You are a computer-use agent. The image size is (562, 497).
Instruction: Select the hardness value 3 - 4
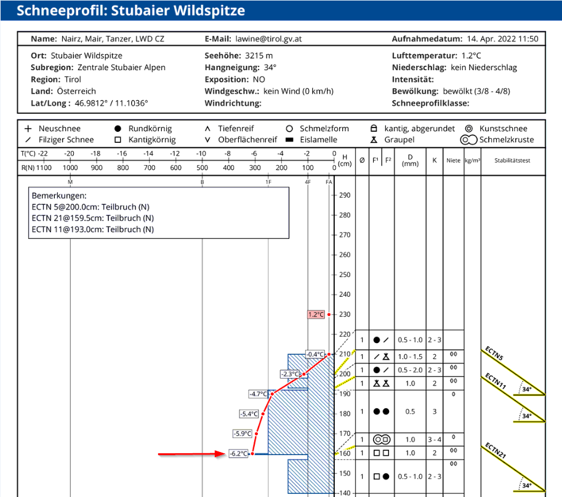[435, 439]
